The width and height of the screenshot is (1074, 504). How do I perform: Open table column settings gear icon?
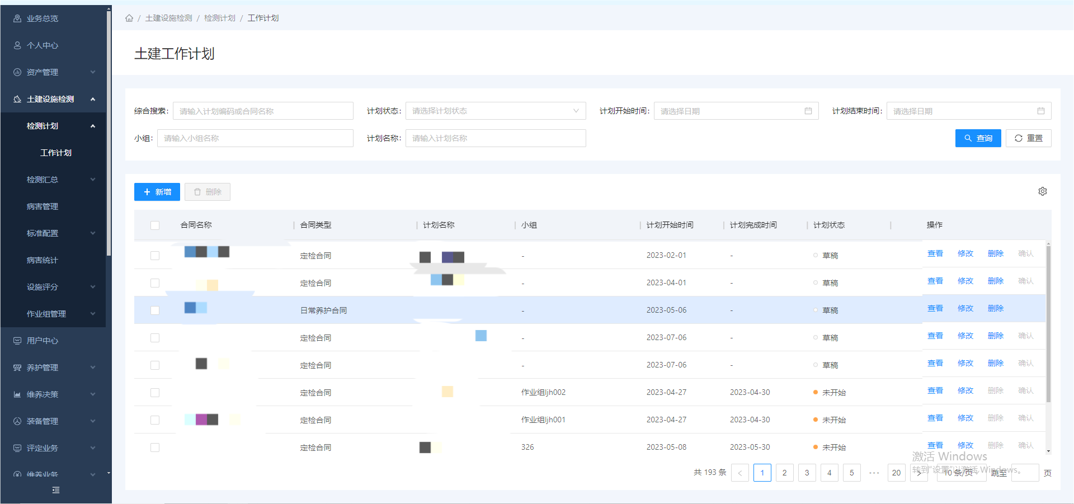point(1043,191)
